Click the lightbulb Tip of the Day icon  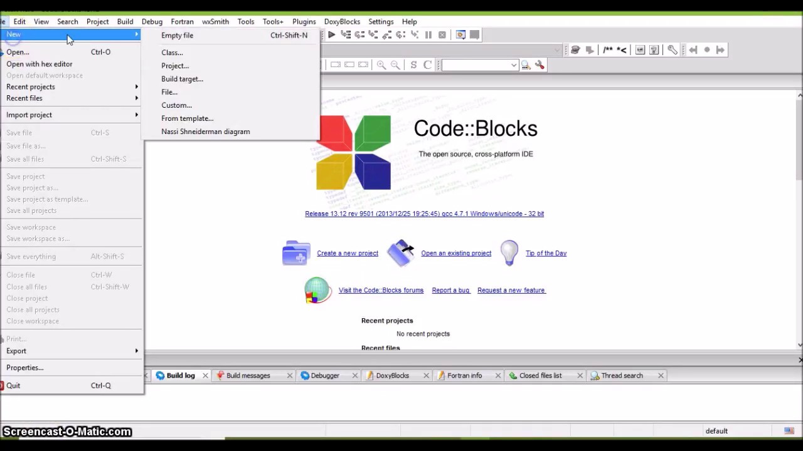pos(509,253)
